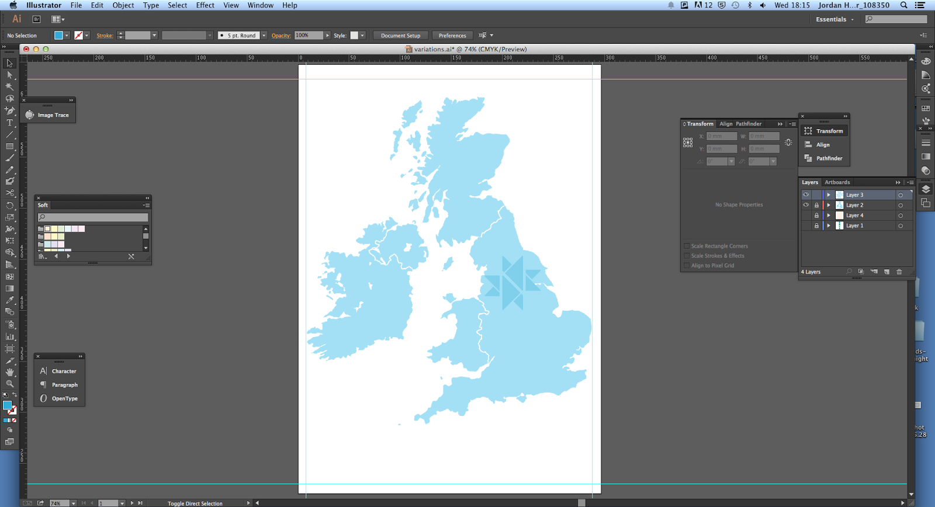The height and width of the screenshot is (507, 935).
Task: Select the Zoom tool in toolbox
Action: click(9, 384)
